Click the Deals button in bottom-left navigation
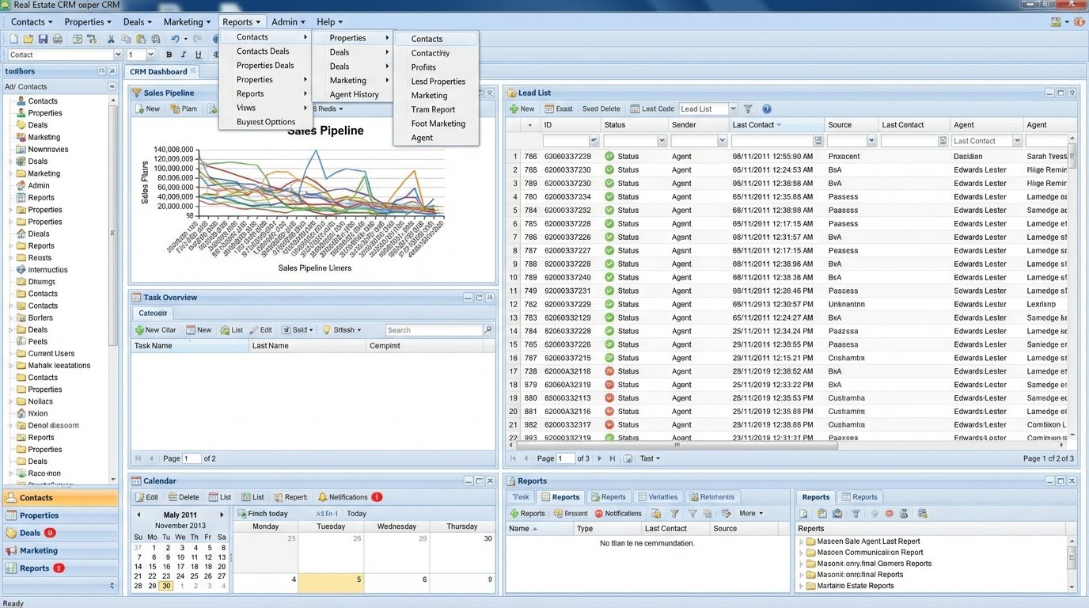Viewport: 1089px width, 608px height. point(30,533)
